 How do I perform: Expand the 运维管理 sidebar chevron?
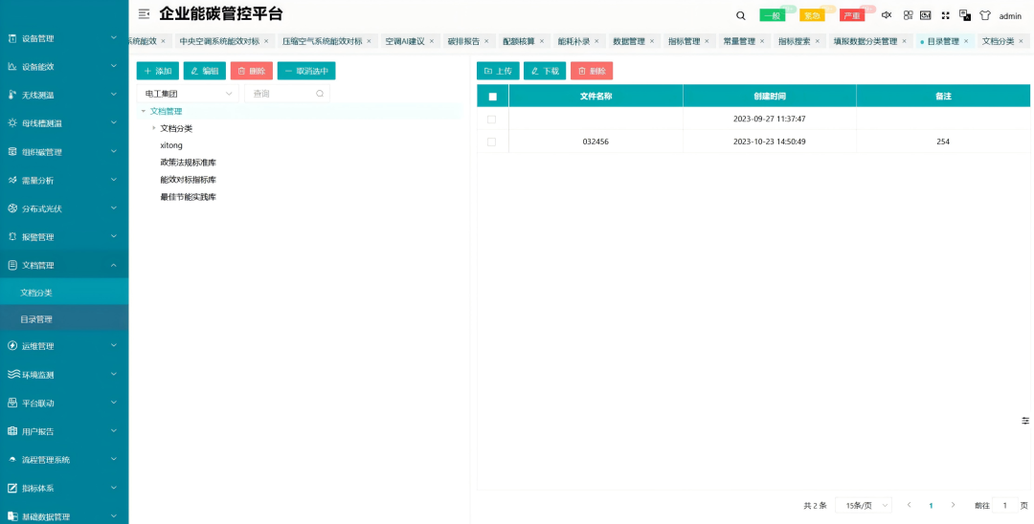click(113, 345)
